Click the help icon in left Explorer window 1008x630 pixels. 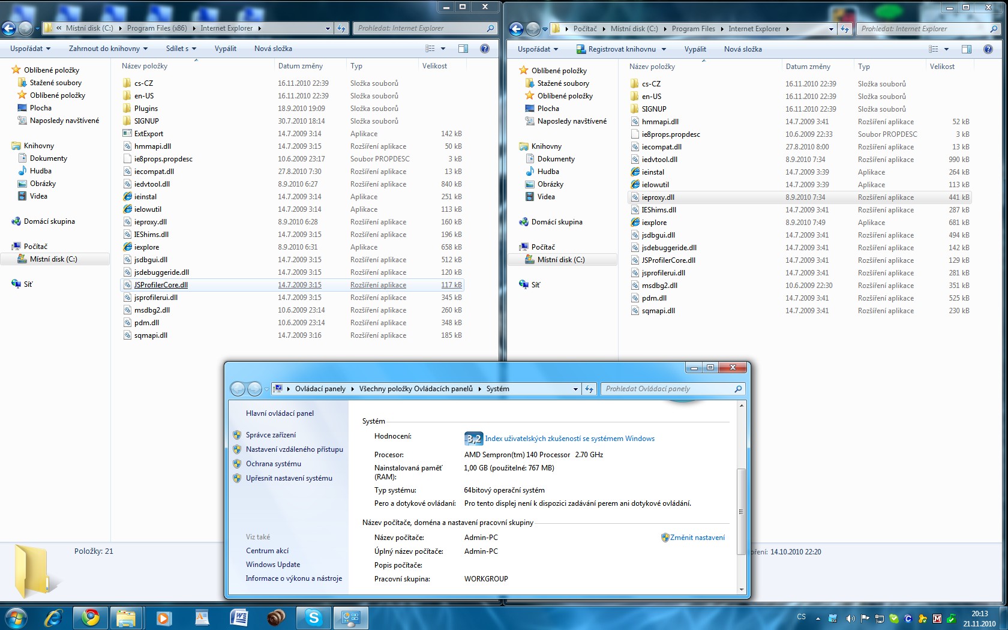pyautogui.click(x=485, y=49)
